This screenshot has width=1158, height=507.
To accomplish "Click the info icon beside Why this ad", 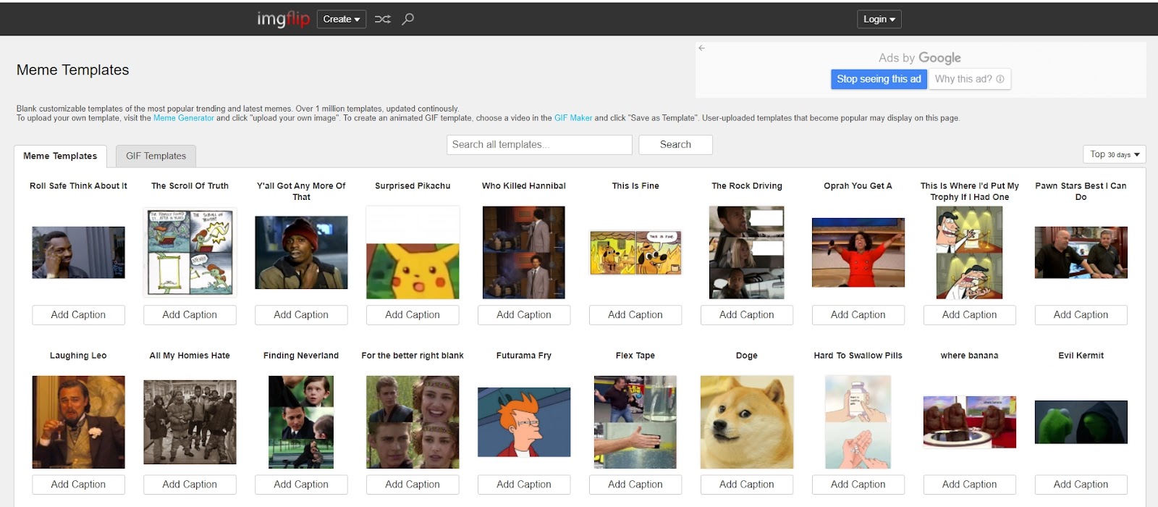I will coord(1000,79).
